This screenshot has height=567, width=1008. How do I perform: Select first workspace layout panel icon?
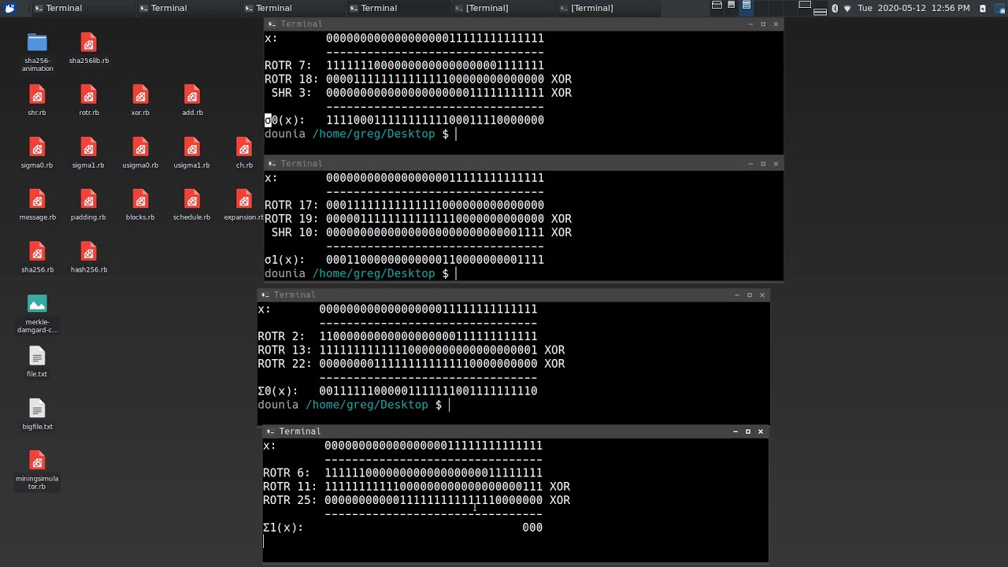tap(717, 5)
